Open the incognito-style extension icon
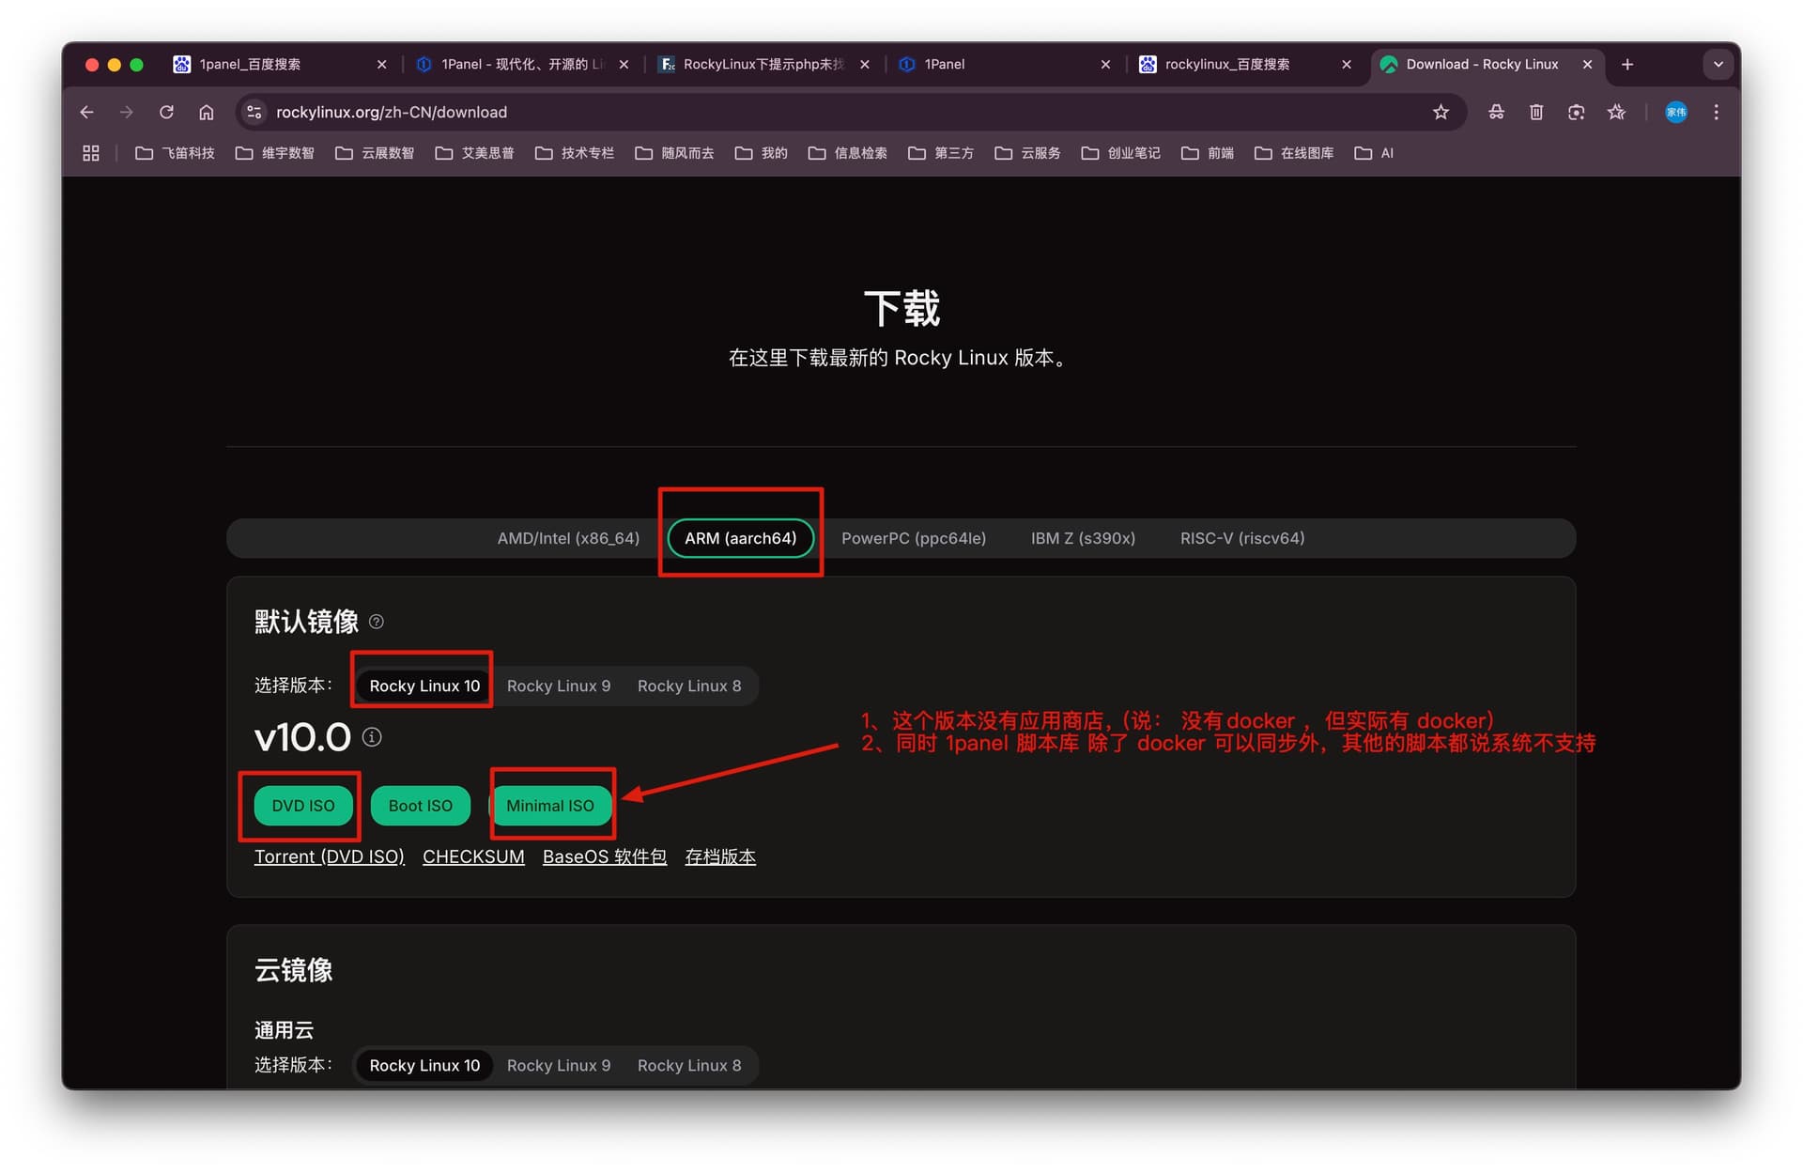This screenshot has width=1803, height=1172. point(1497,112)
